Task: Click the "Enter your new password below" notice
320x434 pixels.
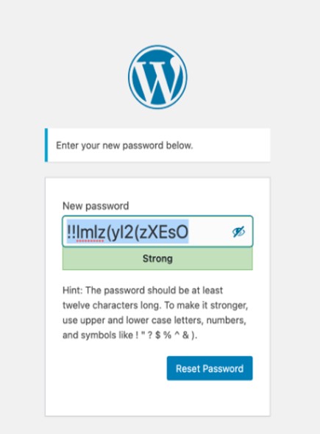Action: click(x=157, y=145)
